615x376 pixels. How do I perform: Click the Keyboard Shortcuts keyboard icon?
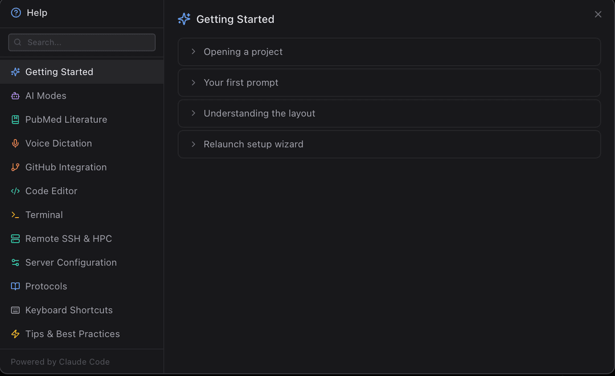(x=15, y=310)
